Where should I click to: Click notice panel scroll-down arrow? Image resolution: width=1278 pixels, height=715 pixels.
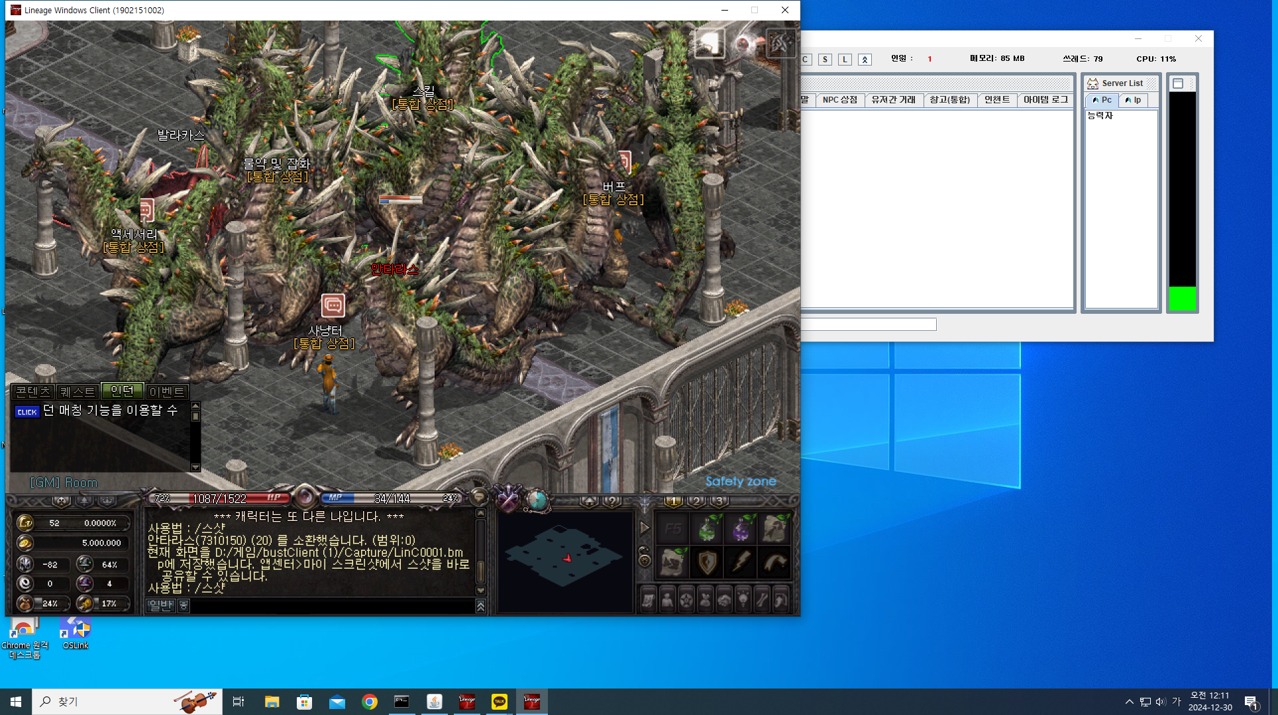195,467
